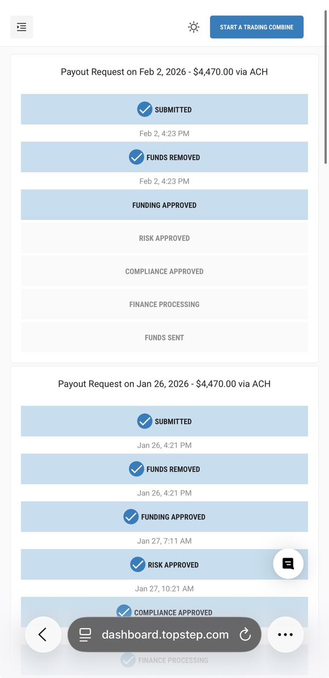This screenshot has width=329, height=678.
Task: Toggle light/dark theme sun icon
Action: click(194, 27)
